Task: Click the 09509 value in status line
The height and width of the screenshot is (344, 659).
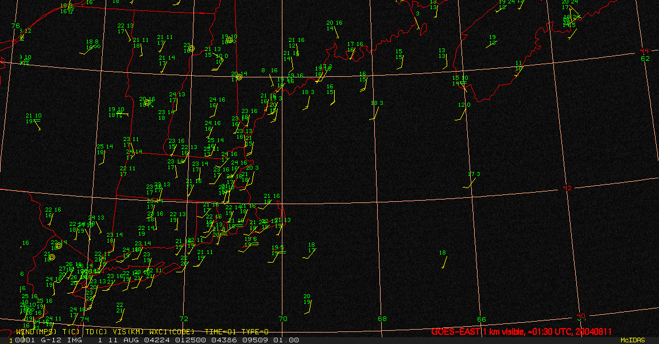Action: coord(256,340)
